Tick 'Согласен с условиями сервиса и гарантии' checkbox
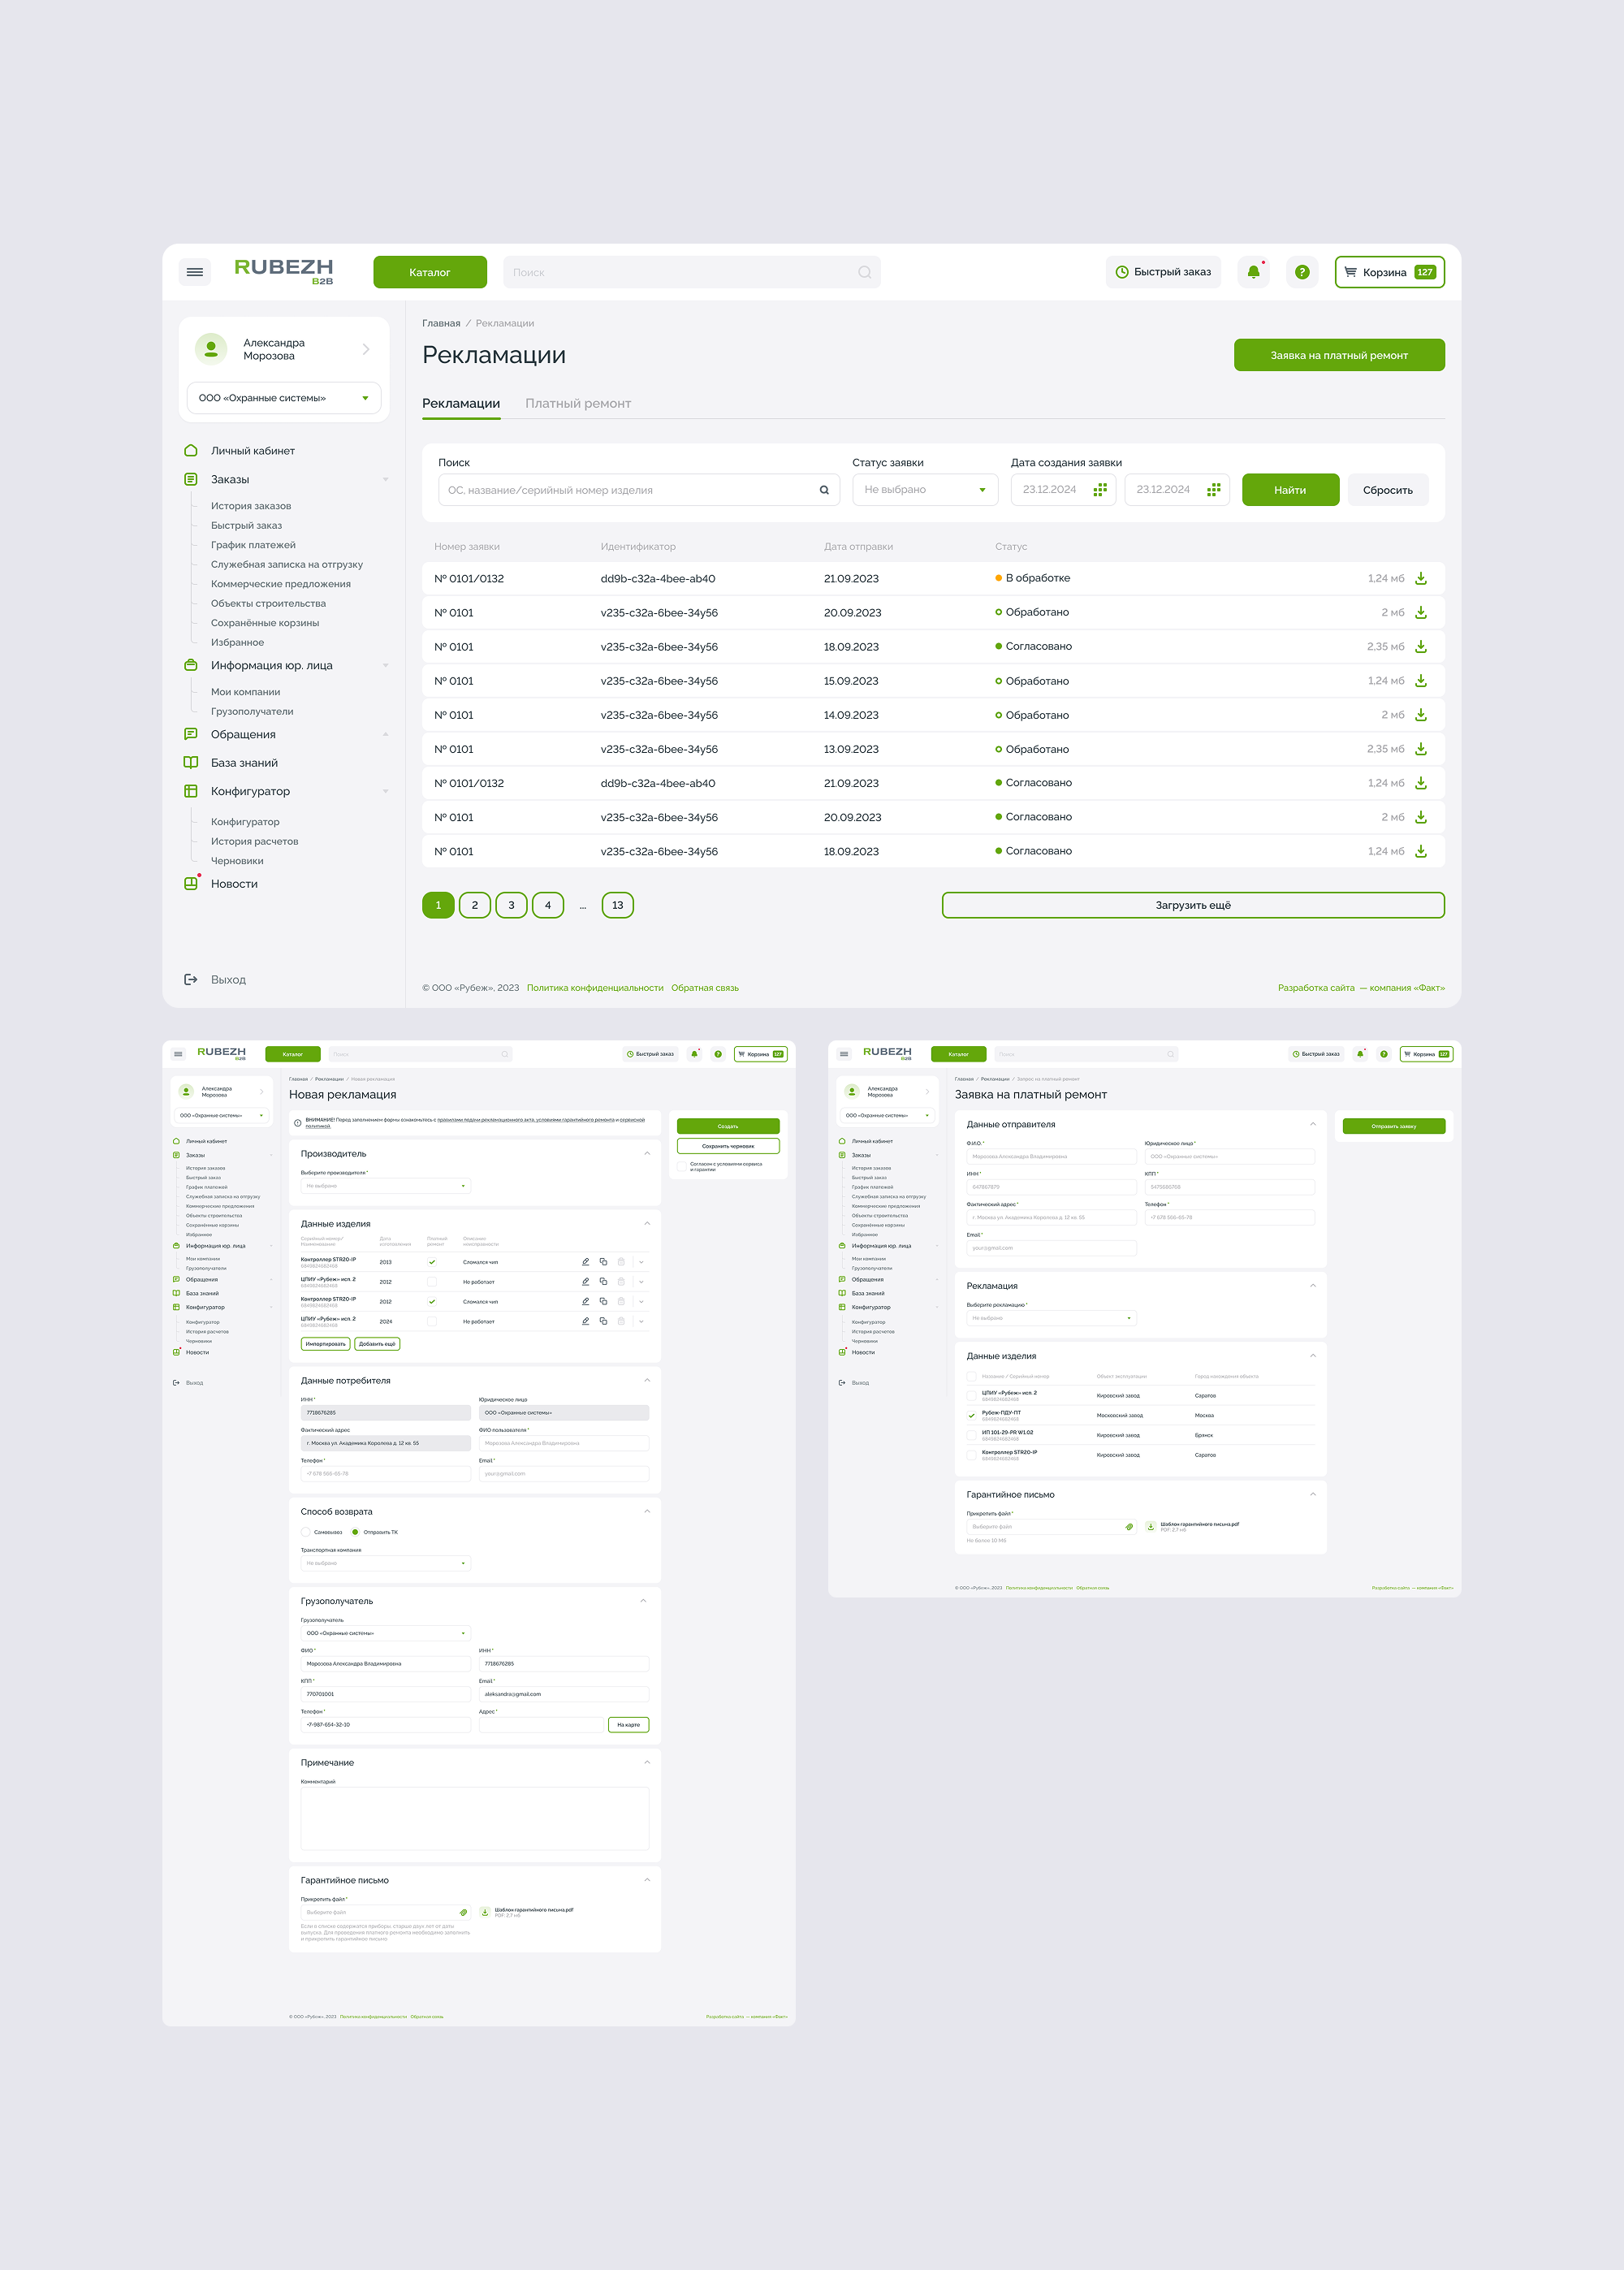 point(682,1166)
